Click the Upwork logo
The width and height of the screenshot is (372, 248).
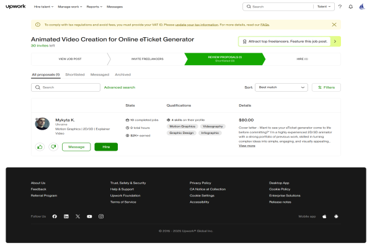(x=15, y=6)
